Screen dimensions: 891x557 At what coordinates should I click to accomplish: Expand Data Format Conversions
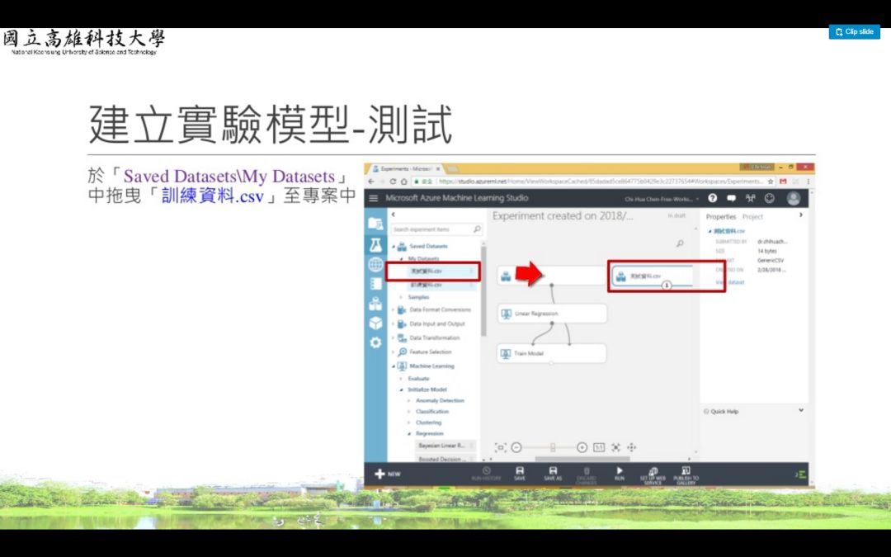pos(394,309)
